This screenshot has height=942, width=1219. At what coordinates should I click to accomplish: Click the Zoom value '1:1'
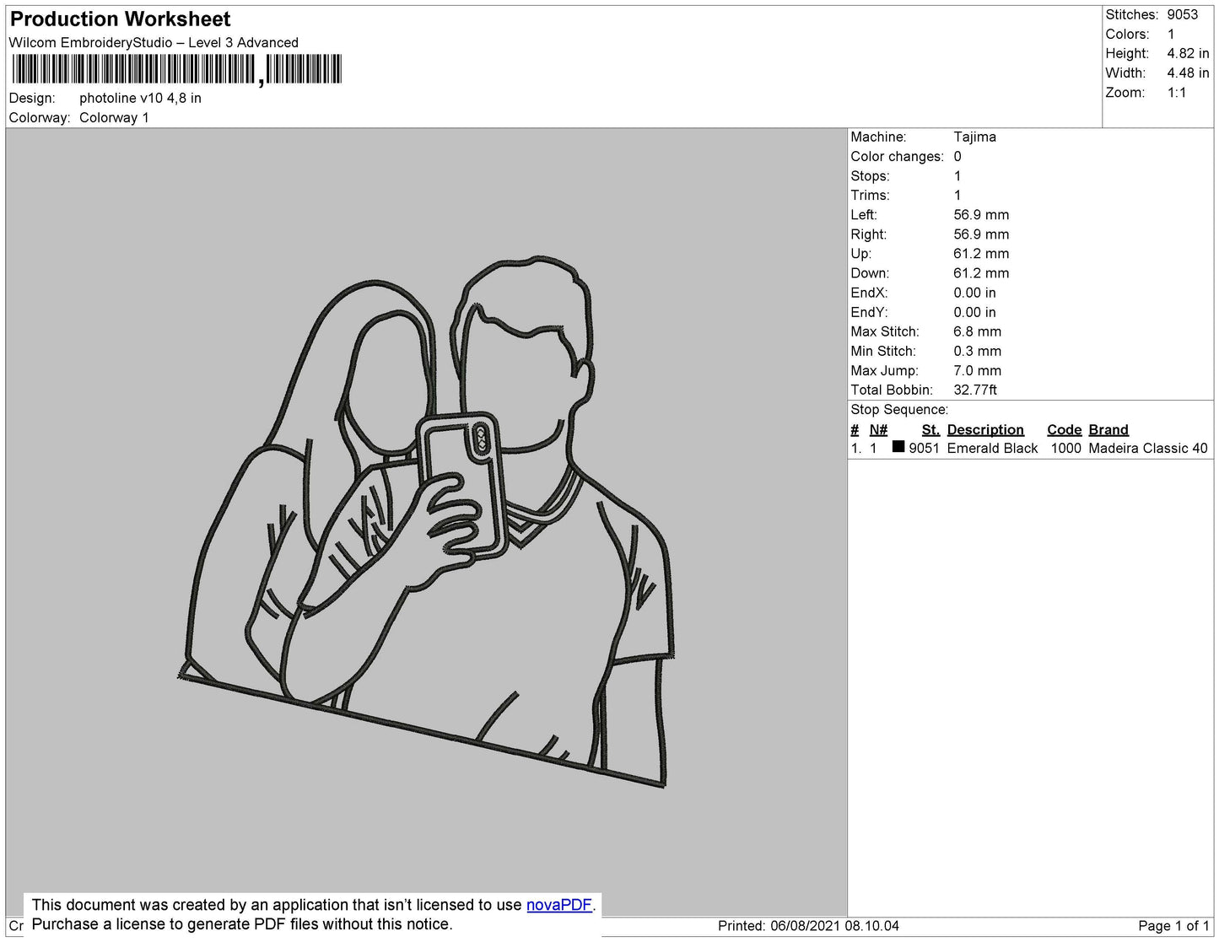pos(1177,93)
